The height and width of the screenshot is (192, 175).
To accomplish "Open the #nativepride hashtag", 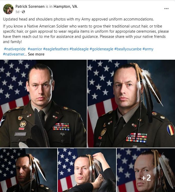I will [x=15, y=49].
